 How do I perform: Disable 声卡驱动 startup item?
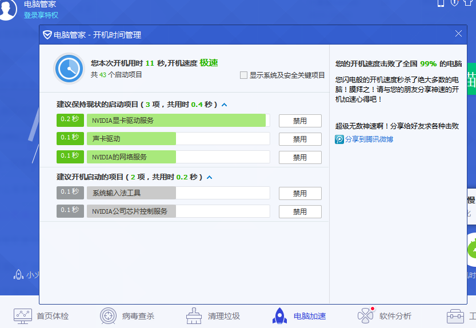pyautogui.click(x=300, y=139)
